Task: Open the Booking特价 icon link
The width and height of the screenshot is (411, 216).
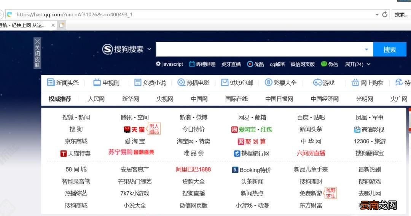Action: click(252, 170)
